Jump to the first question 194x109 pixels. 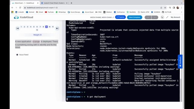tap(18, 28)
